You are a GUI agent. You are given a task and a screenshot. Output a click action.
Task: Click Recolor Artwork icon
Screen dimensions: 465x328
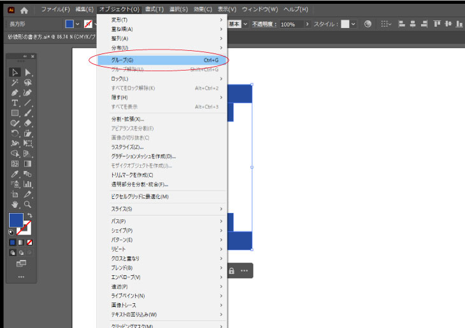(368, 24)
